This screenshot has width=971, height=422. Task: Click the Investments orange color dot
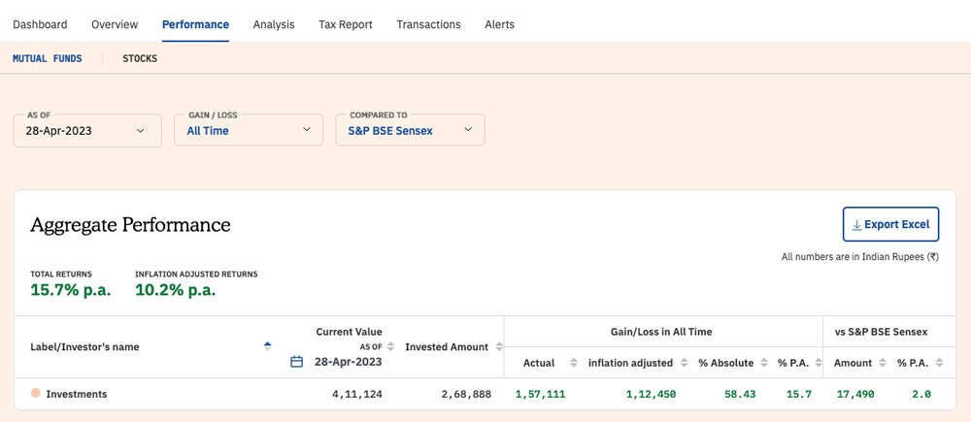(35, 394)
